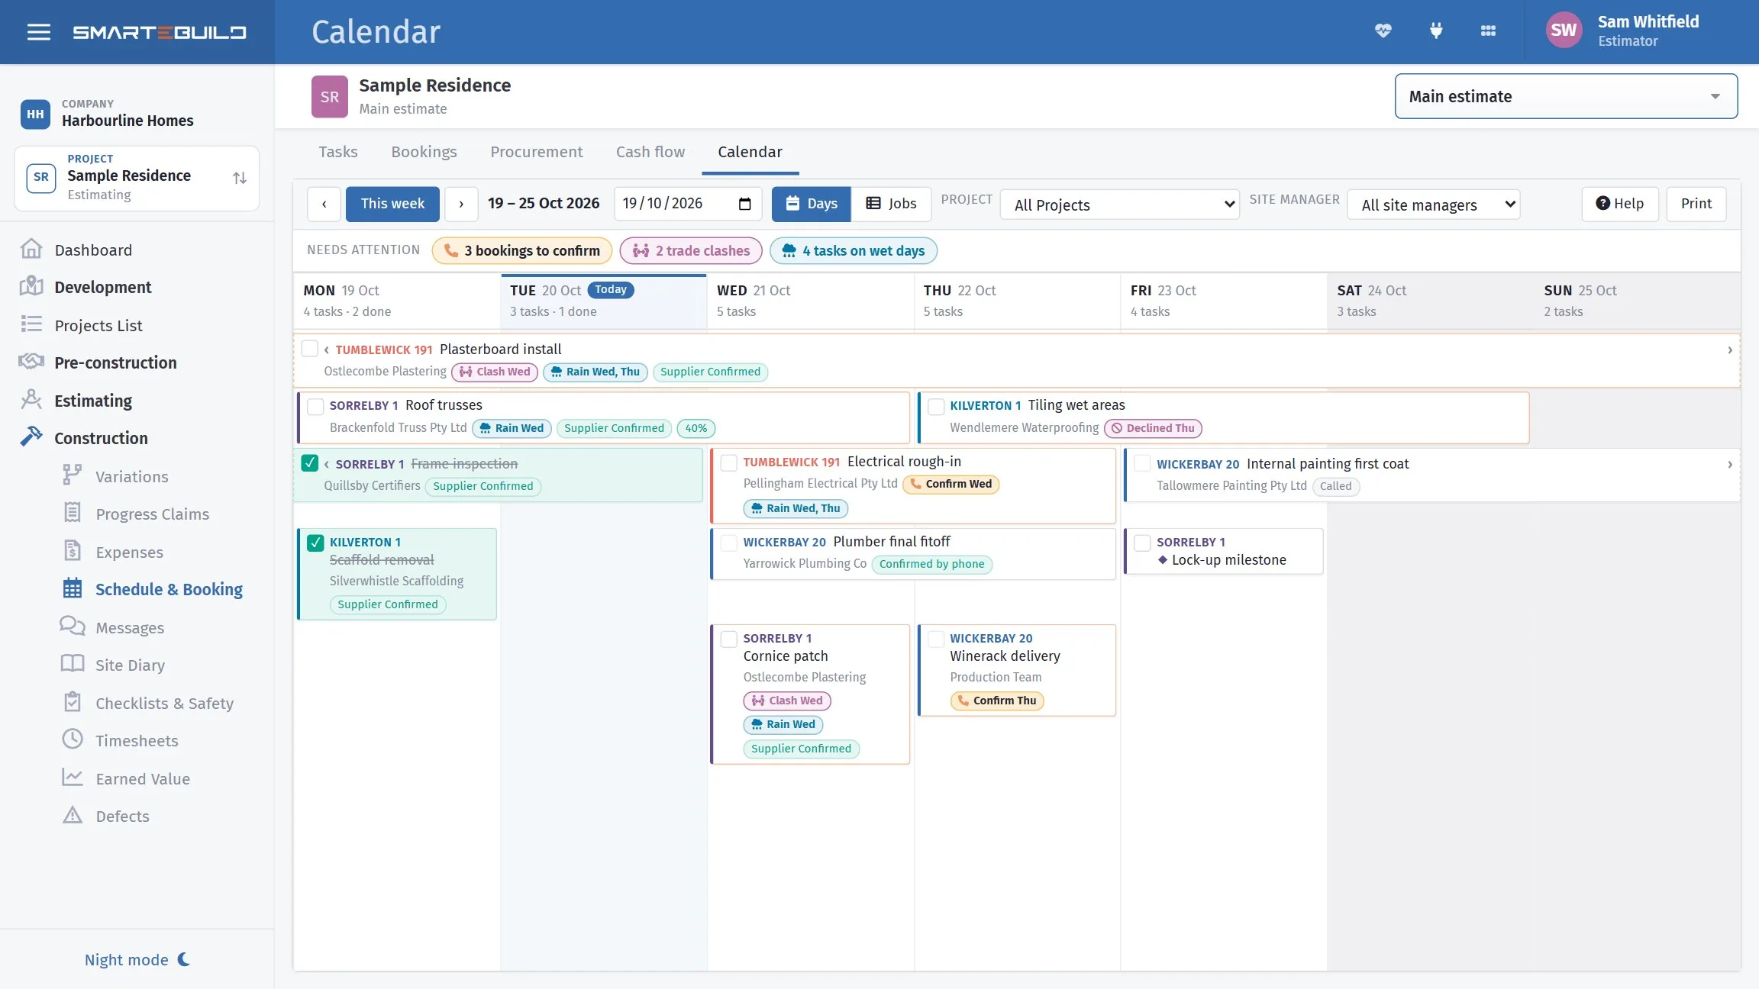Click the Schedule & Booking calendar icon
This screenshot has width=1759, height=989.
pos(73,588)
